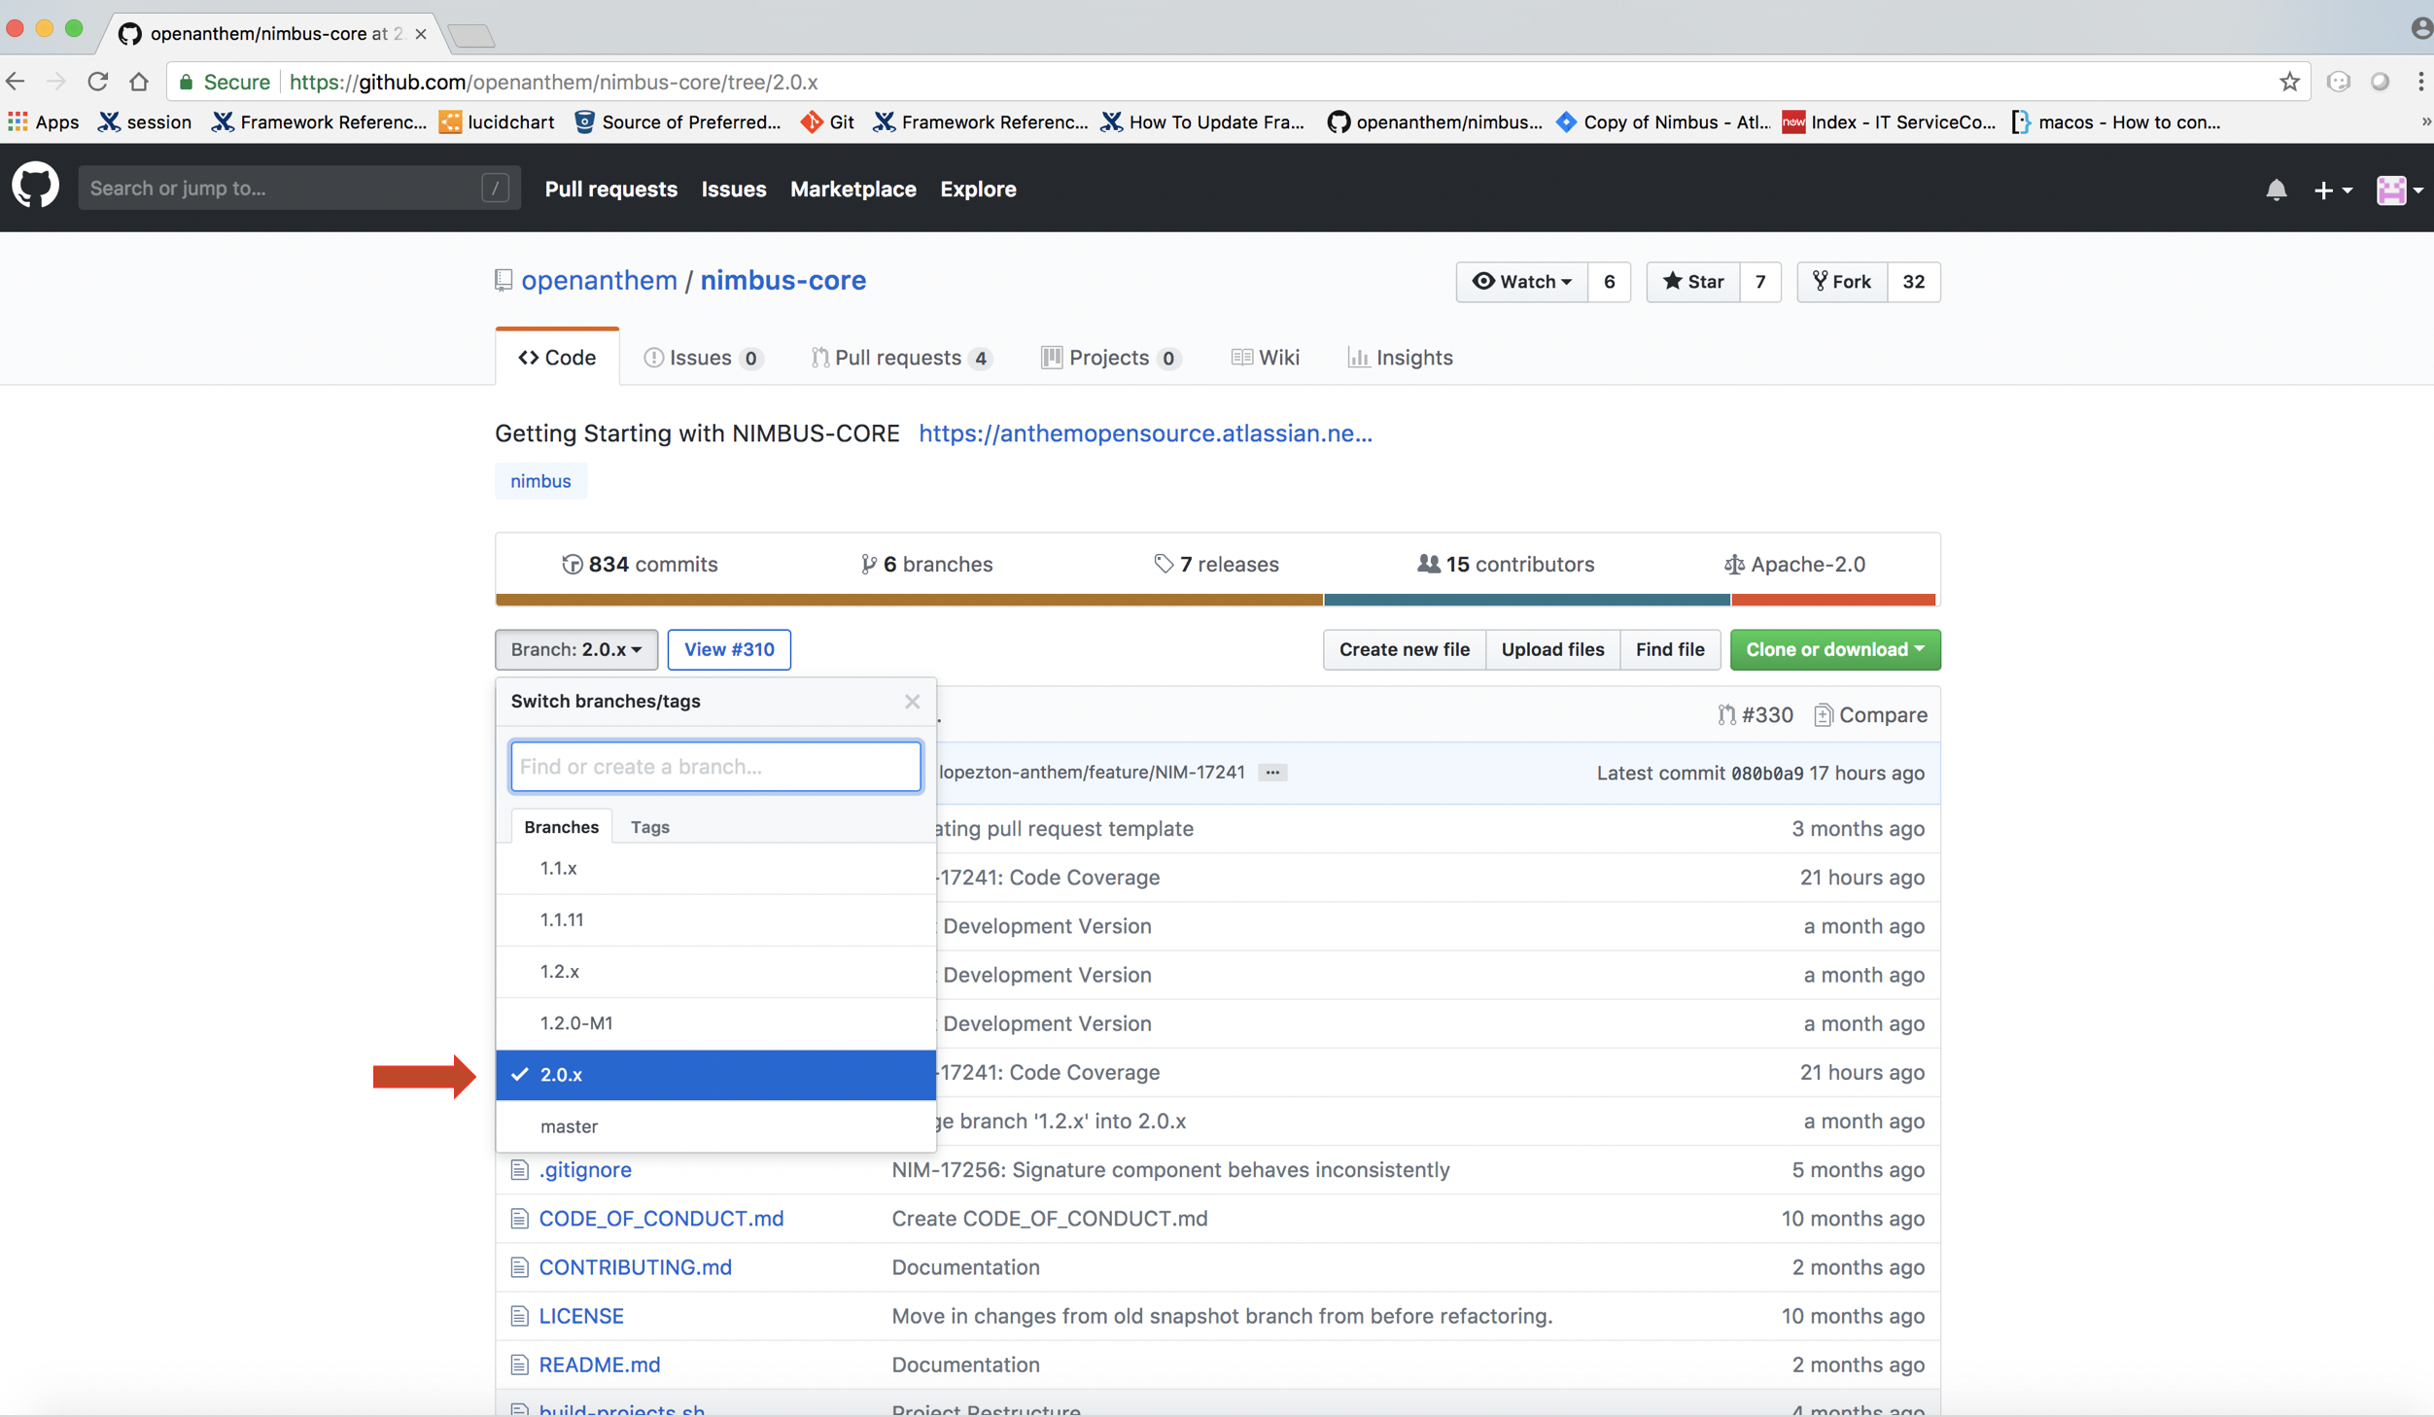The width and height of the screenshot is (2434, 1417).
Task: Open the Watch dropdown
Action: [x=1522, y=282]
